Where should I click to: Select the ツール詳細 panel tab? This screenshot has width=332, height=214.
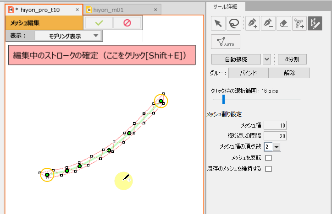click(226, 6)
